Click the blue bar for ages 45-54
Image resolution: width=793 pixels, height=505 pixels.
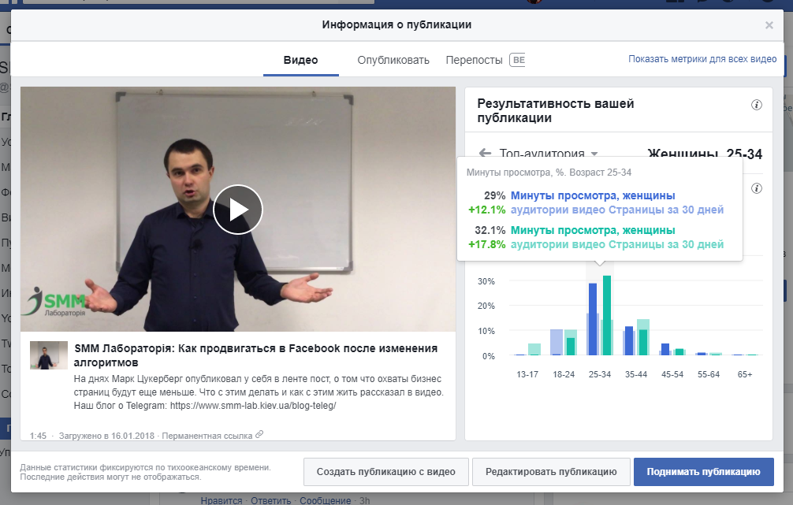coord(665,349)
